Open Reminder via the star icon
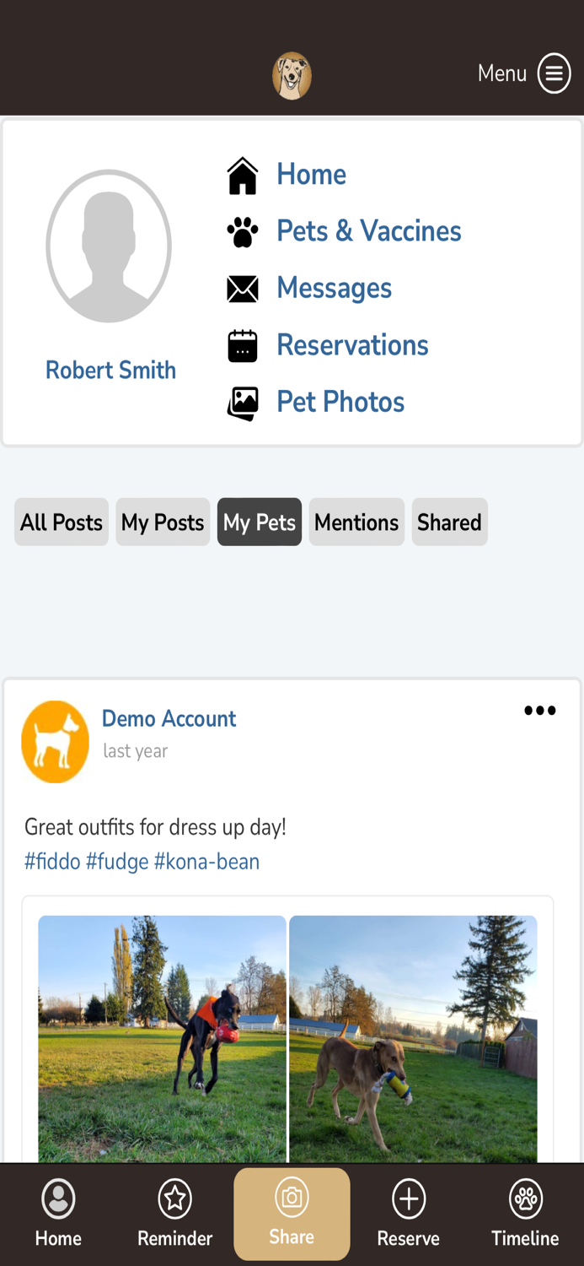This screenshot has height=1266, width=584. tap(174, 1199)
